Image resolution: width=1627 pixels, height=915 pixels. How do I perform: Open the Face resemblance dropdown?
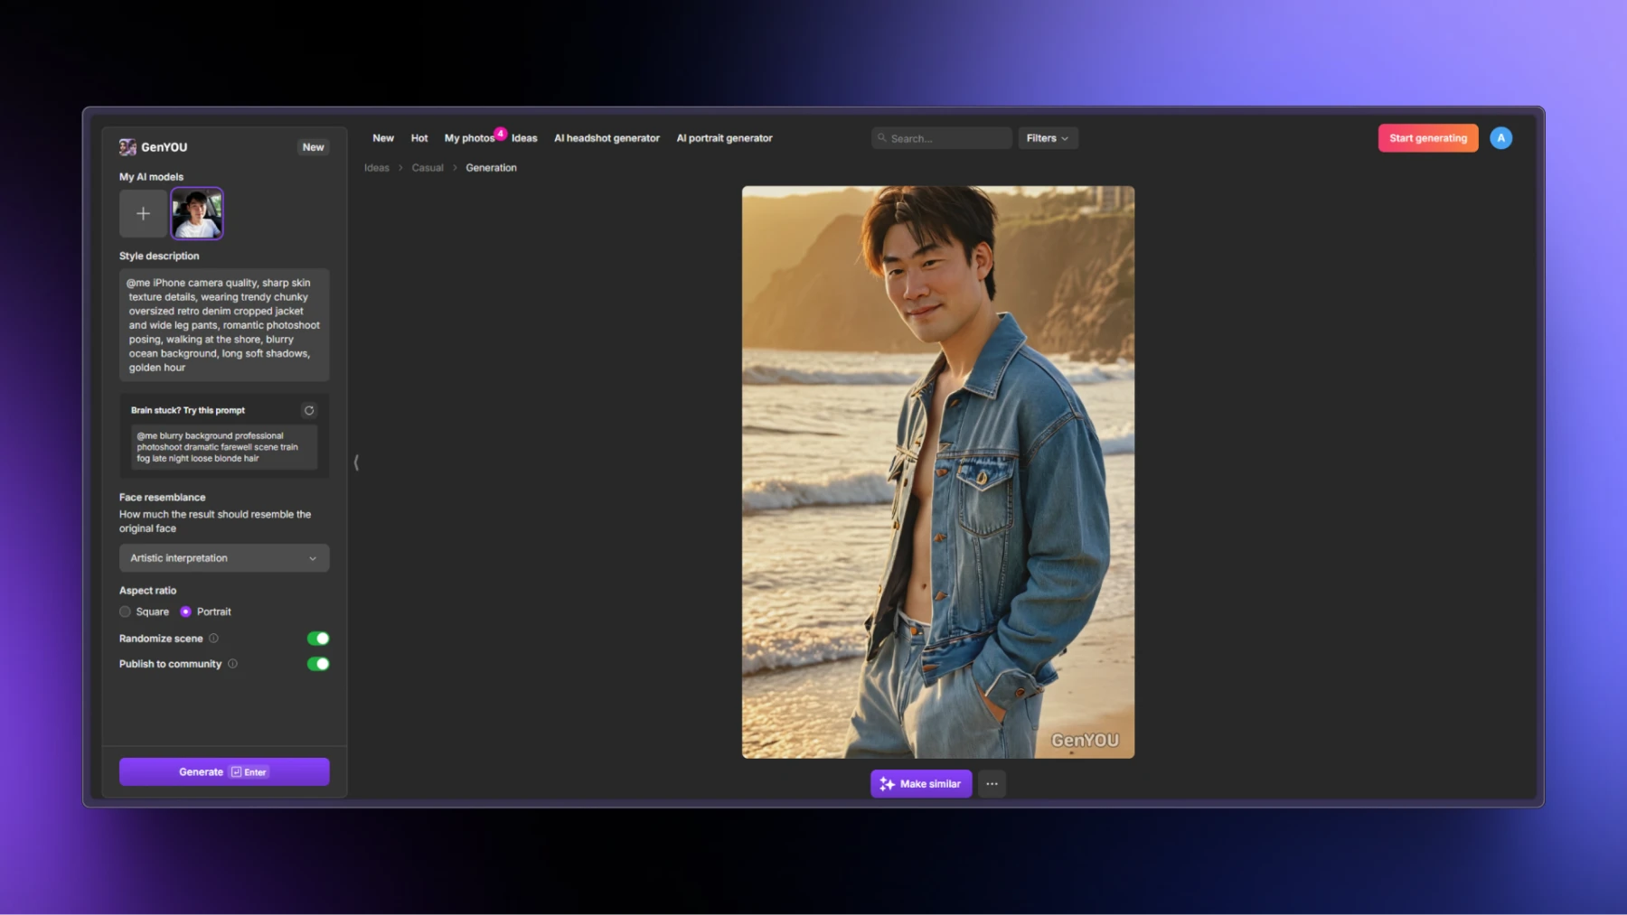click(x=223, y=558)
